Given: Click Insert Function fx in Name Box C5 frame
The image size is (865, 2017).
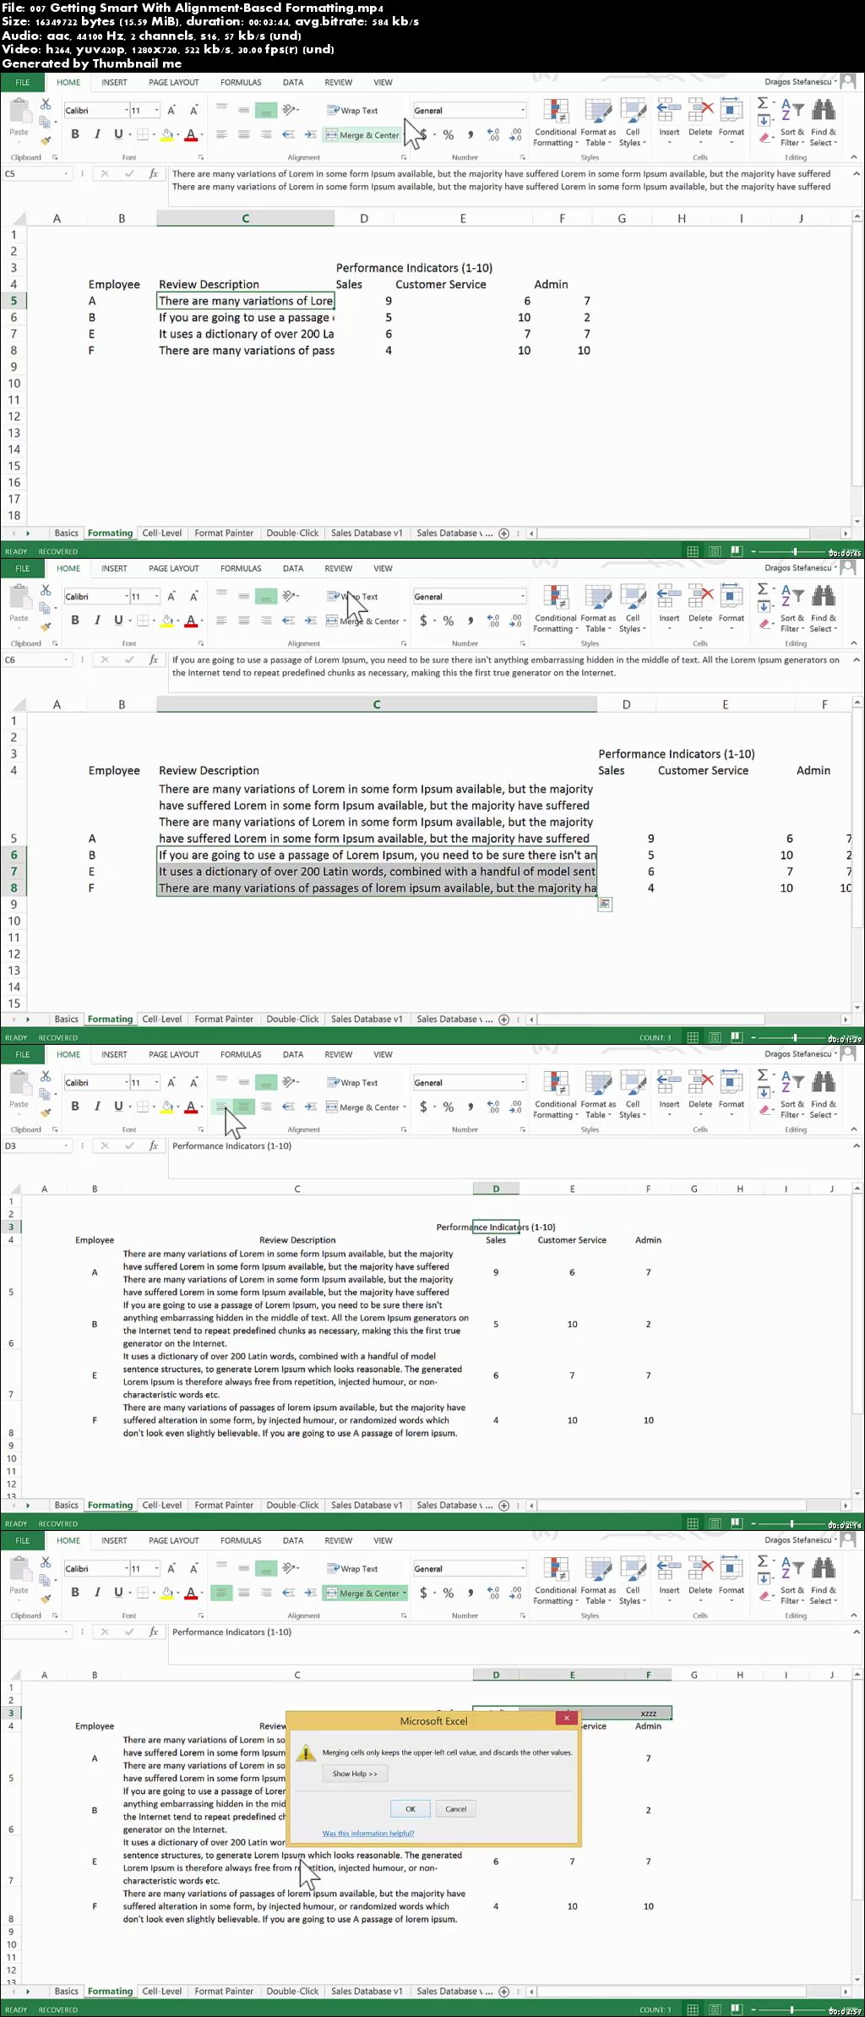Looking at the screenshot, I should tap(153, 173).
